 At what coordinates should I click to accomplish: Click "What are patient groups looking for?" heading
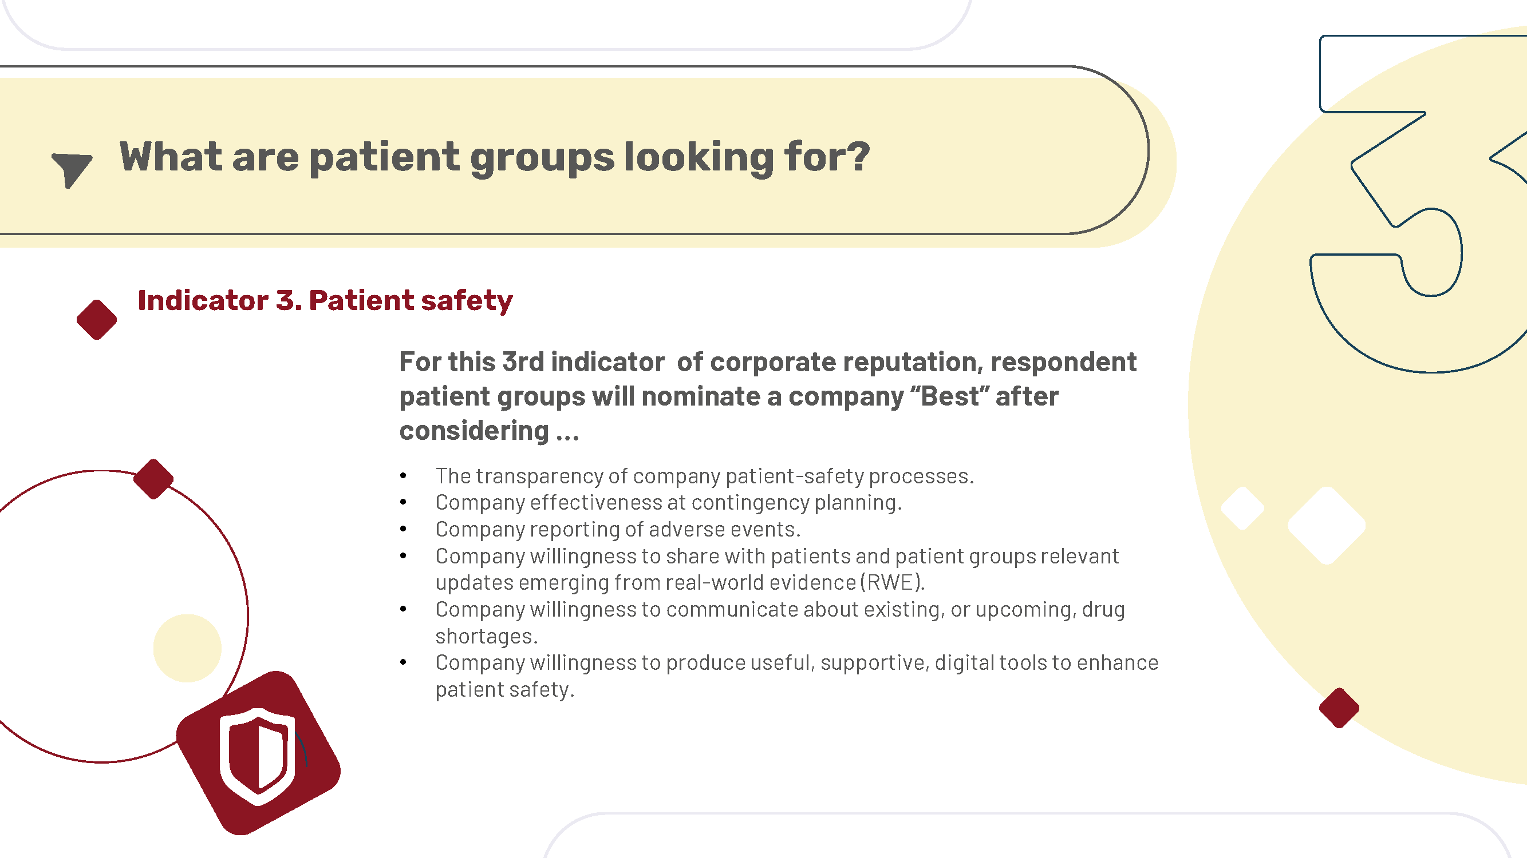tap(494, 157)
